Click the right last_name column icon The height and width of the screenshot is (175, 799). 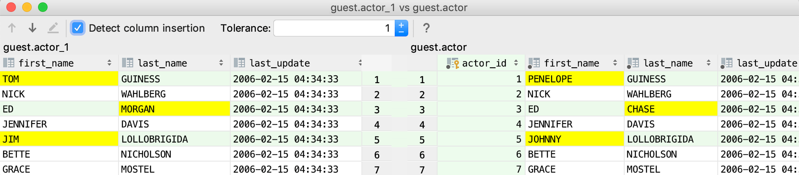(x=633, y=63)
